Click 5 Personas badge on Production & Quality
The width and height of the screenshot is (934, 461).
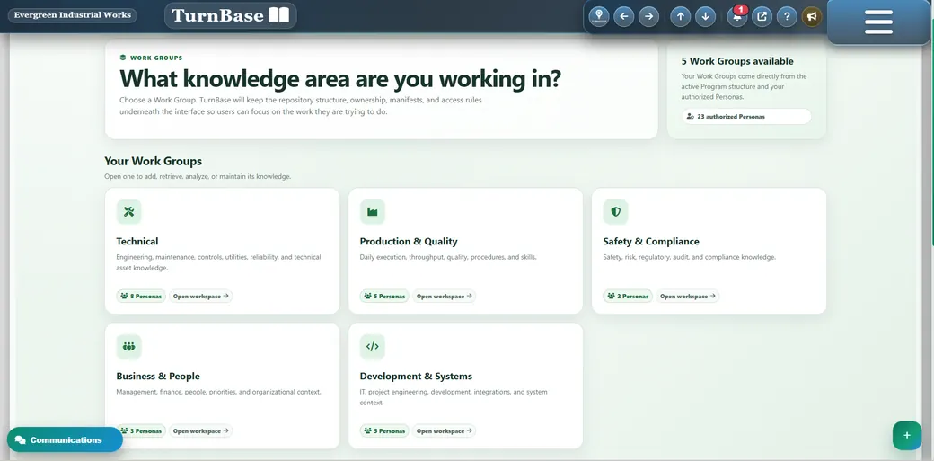pyautogui.click(x=384, y=296)
